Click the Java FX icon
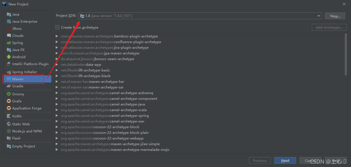This screenshot has width=351, height=167. tap(9, 50)
